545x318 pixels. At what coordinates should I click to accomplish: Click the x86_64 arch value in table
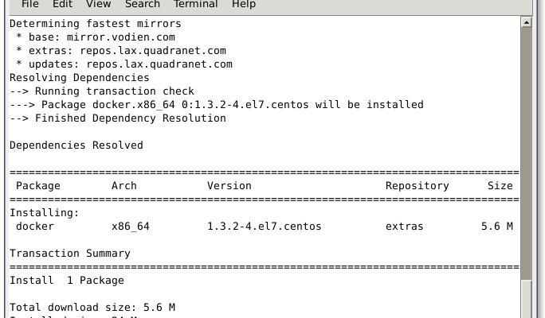(131, 227)
